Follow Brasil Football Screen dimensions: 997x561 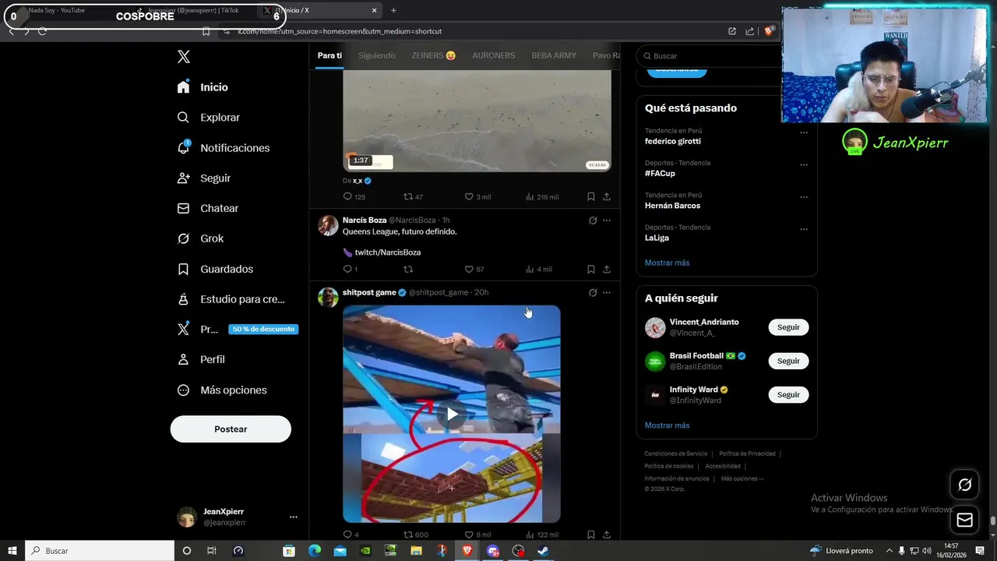[x=788, y=361]
